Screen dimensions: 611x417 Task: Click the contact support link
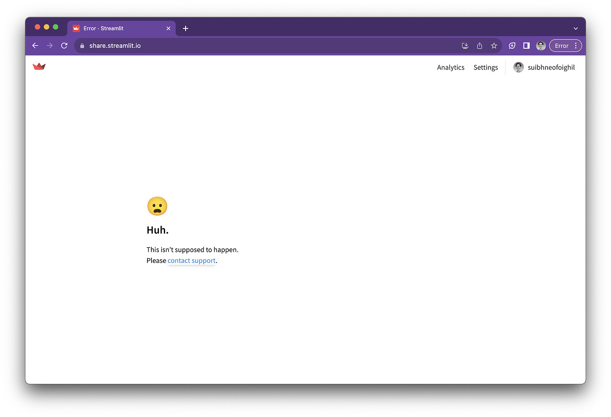pyautogui.click(x=191, y=260)
